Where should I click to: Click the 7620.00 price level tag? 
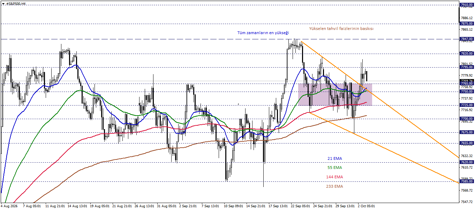click(467, 162)
